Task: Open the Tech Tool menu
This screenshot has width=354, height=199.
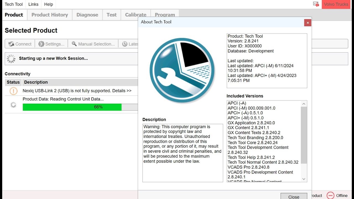Action: tap(14, 4)
